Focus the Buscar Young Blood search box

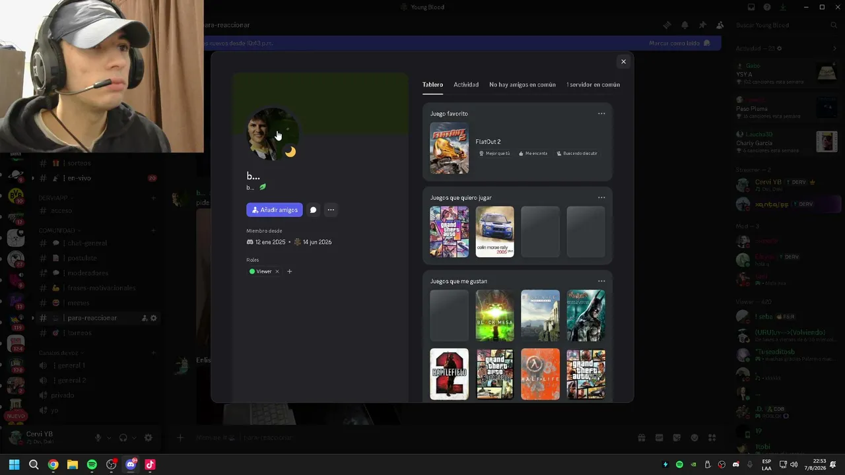pyautogui.click(x=787, y=25)
